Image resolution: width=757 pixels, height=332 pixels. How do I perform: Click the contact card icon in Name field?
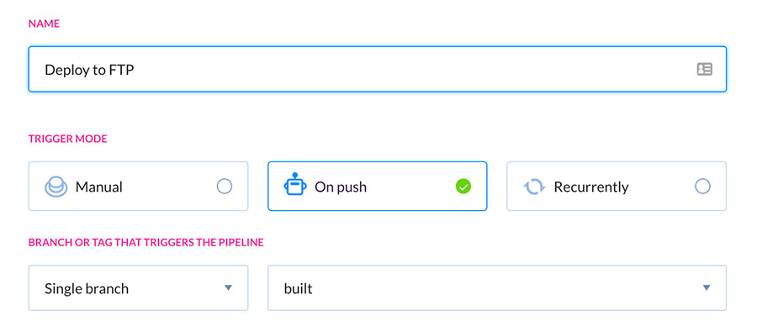704,70
